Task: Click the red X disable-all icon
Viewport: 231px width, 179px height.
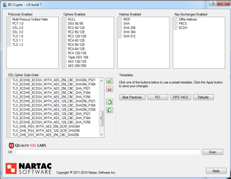Action: (x=109, y=89)
